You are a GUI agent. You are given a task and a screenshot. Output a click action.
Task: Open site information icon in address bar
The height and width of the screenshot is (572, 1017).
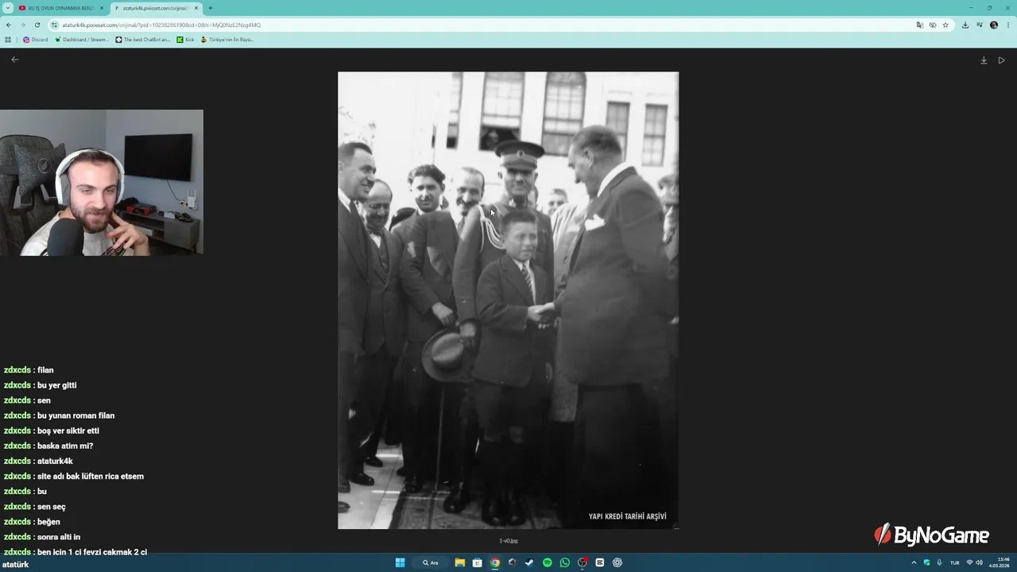click(55, 25)
